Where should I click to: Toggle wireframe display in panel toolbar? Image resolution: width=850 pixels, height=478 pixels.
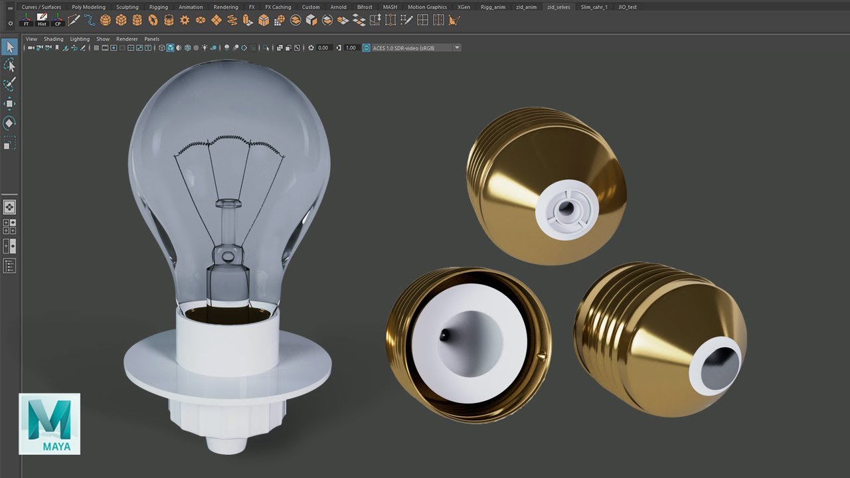point(161,48)
